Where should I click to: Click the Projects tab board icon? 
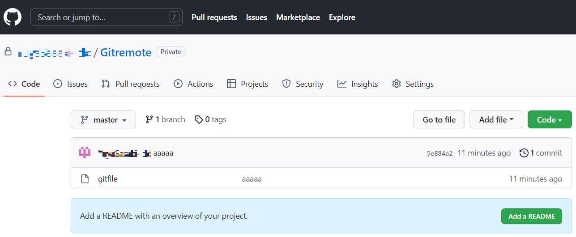coord(231,84)
